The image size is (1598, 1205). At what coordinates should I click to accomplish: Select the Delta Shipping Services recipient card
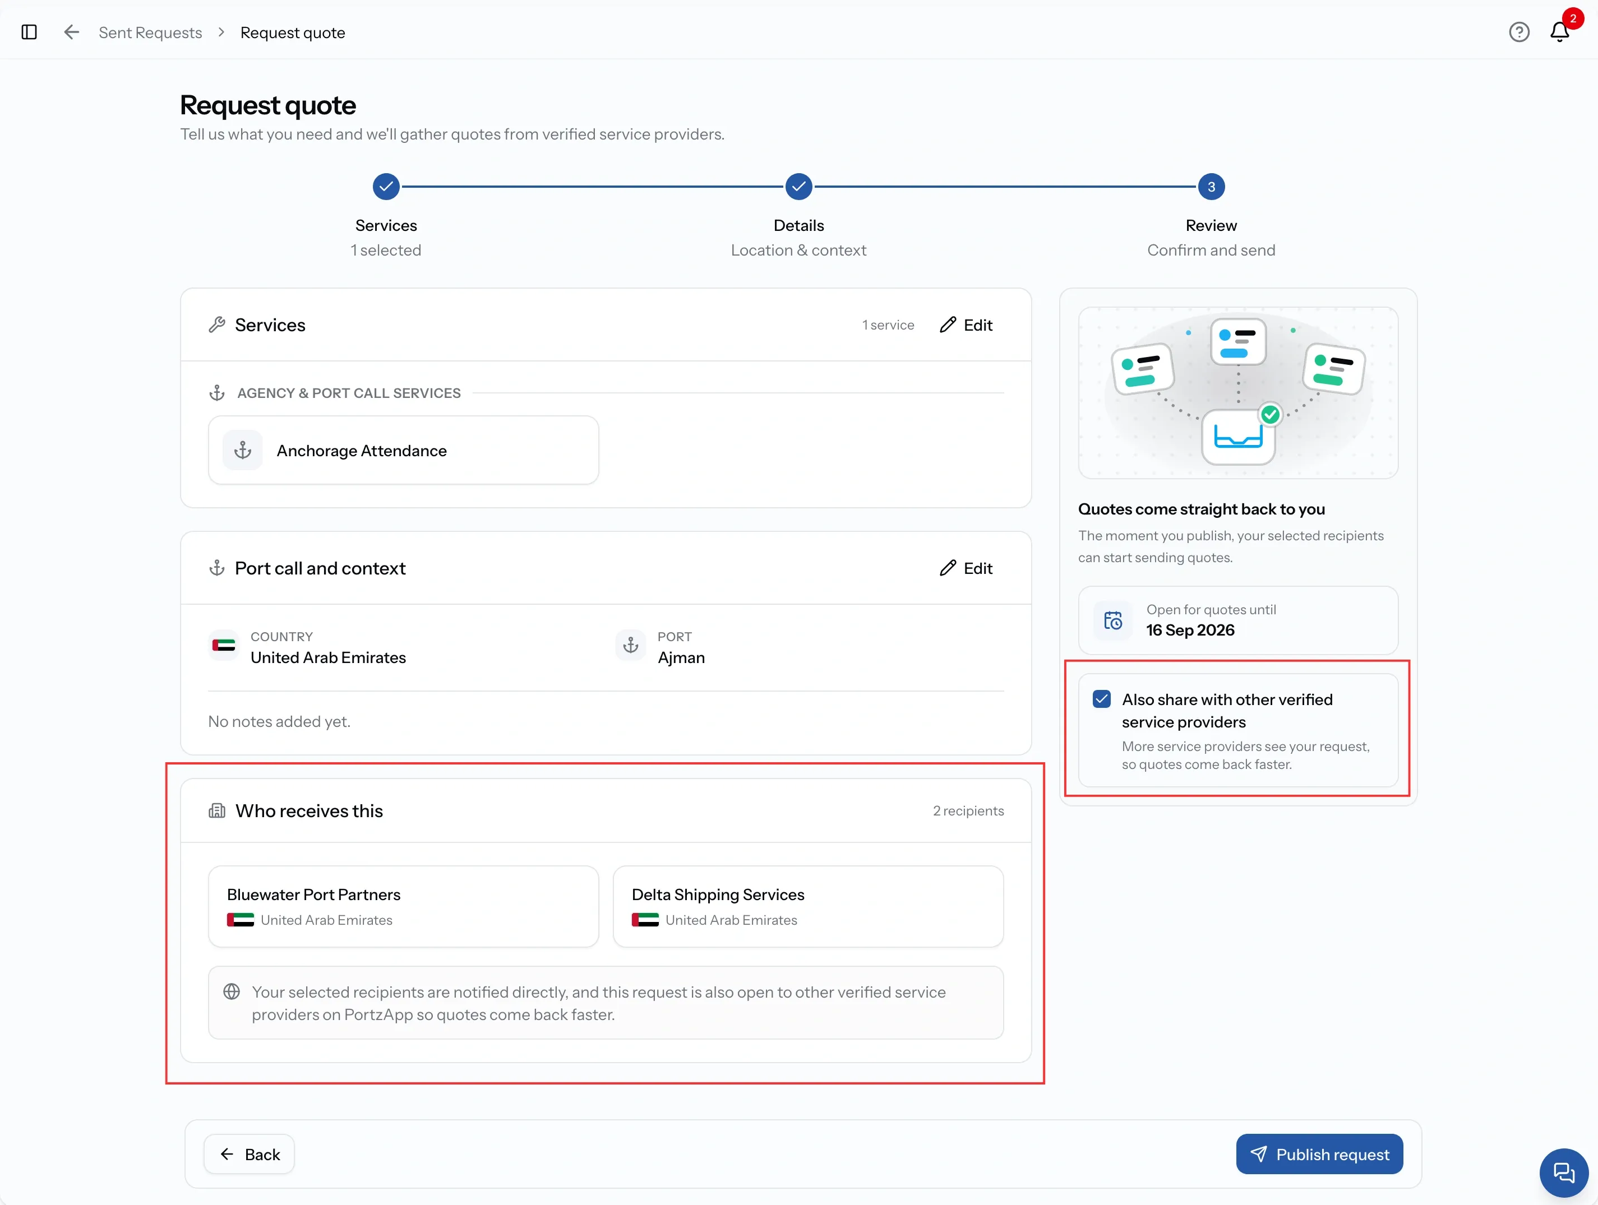tap(807, 907)
